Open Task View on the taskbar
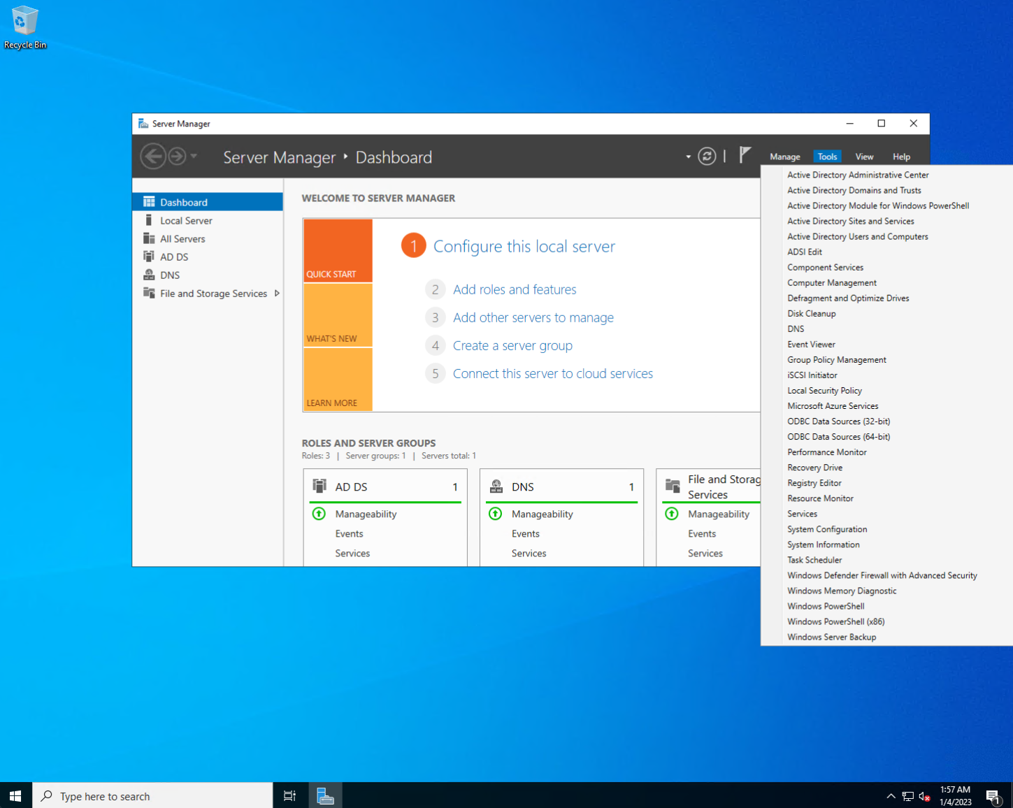This screenshot has width=1013, height=808. click(x=289, y=795)
